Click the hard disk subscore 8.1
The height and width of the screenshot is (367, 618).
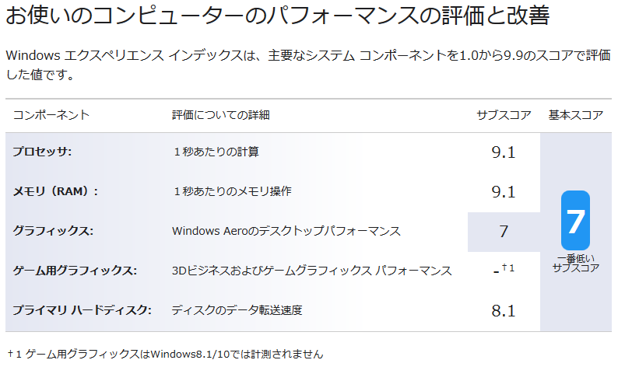(504, 311)
